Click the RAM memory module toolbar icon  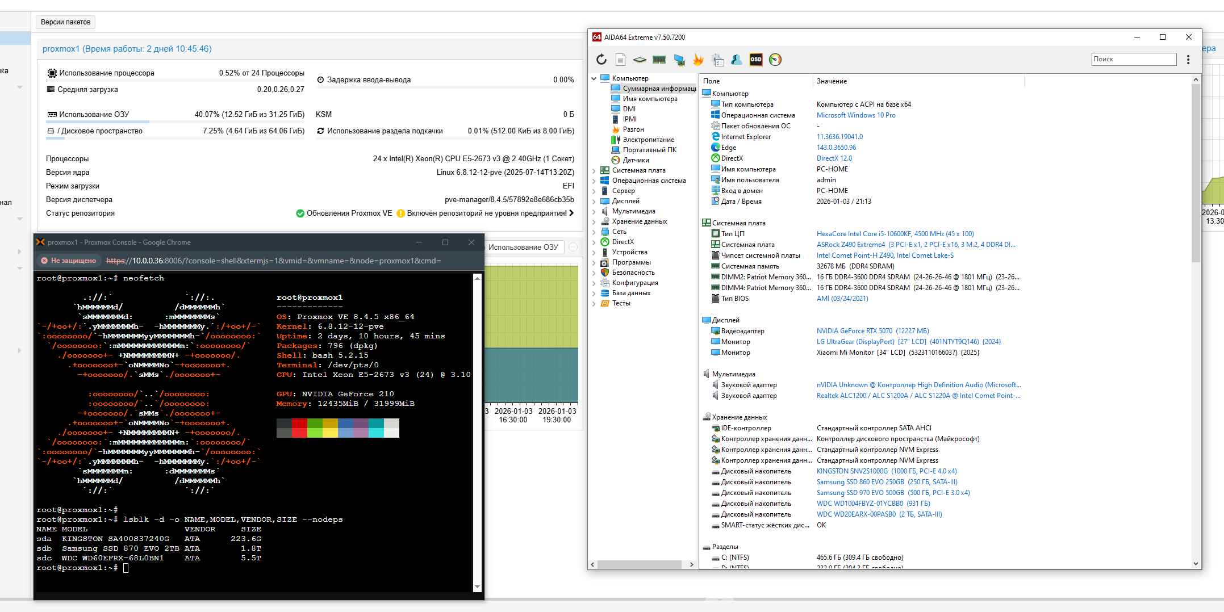pos(659,60)
